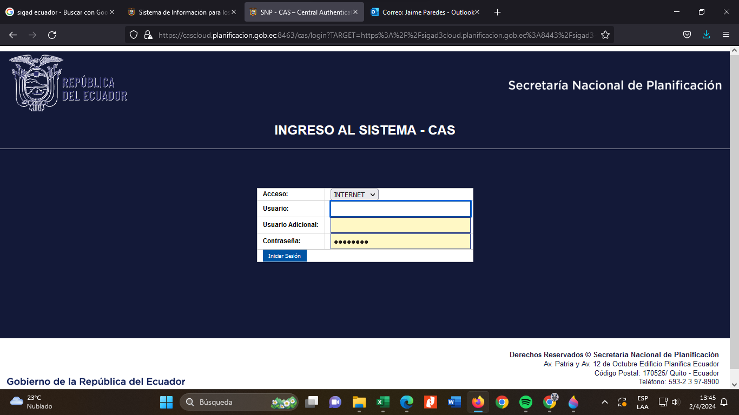The width and height of the screenshot is (739, 415).
Task: Switch to the sigad ecuador Google tab
Action: 58,12
